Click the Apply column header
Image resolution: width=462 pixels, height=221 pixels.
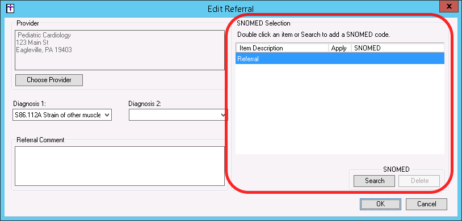(340, 48)
